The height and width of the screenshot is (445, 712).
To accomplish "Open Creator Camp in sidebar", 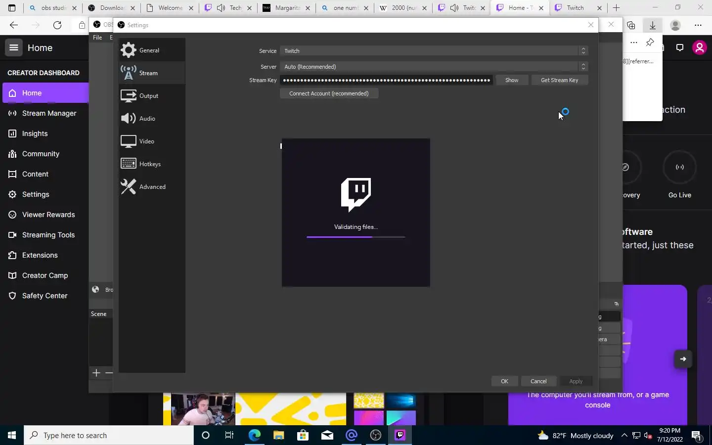I will pos(45,275).
